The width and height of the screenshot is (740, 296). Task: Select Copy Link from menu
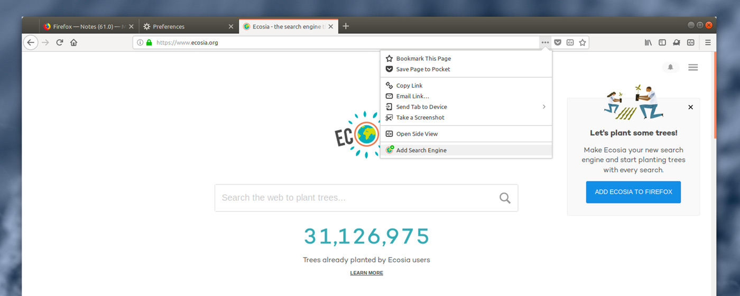click(x=466, y=86)
